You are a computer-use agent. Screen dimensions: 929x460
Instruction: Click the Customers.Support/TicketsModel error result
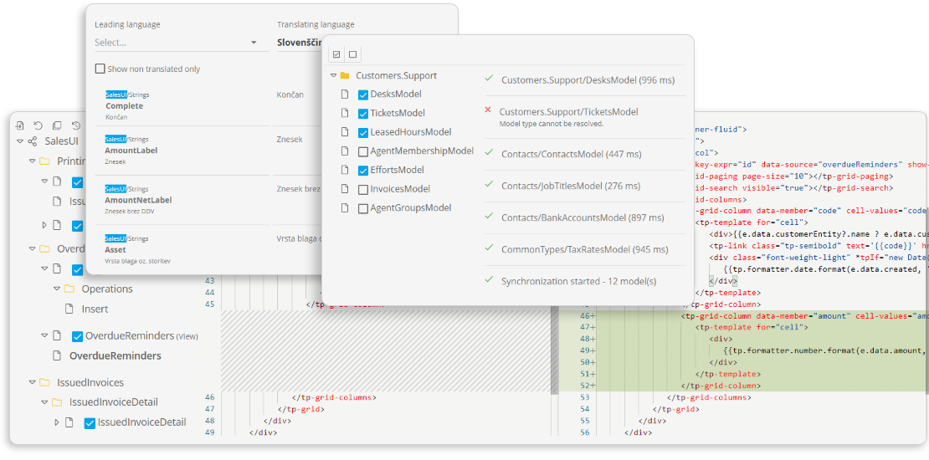[568, 112]
